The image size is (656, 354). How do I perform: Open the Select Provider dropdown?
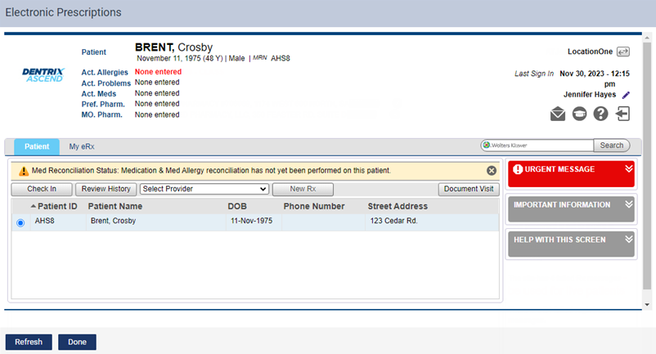(204, 189)
